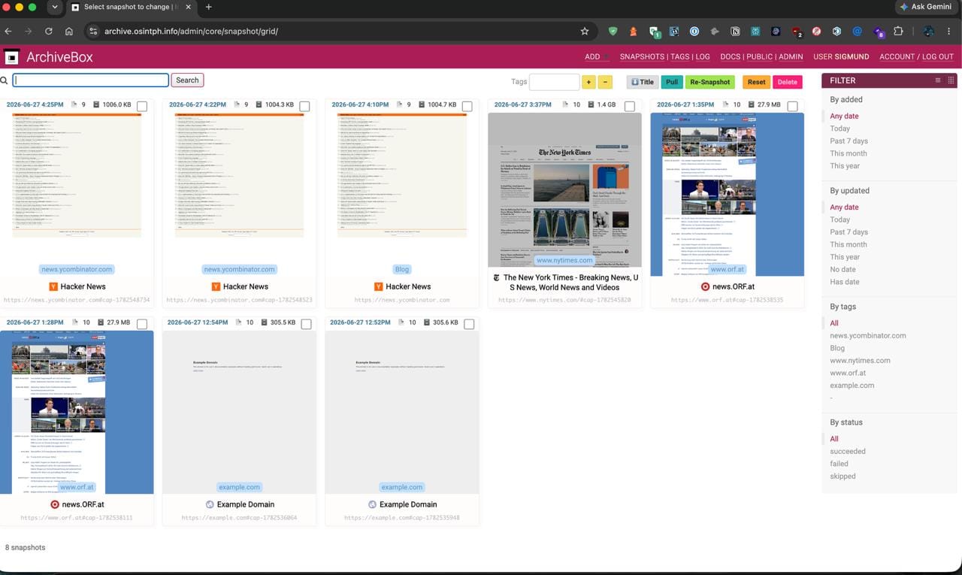This screenshot has width=962, height=575.
Task: Open the New York Times snapshot thumbnail
Action: [x=564, y=189]
